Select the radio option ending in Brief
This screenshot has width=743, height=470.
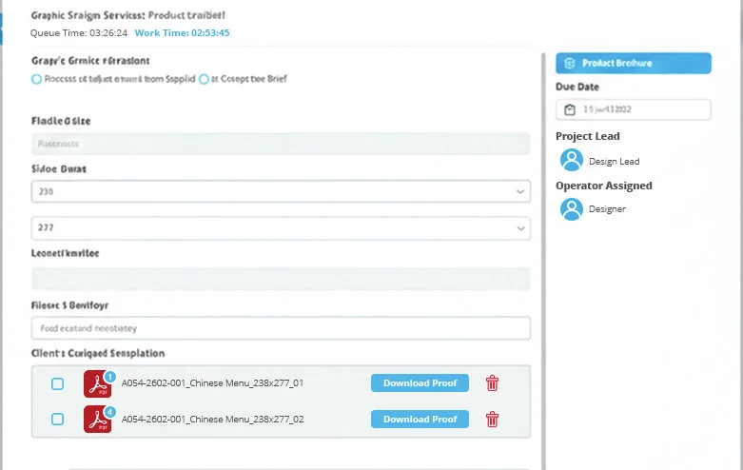pyautogui.click(x=204, y=79)
